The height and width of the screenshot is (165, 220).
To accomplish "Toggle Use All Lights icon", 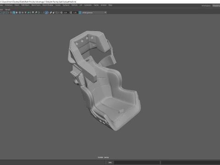I will coord(26,12).
